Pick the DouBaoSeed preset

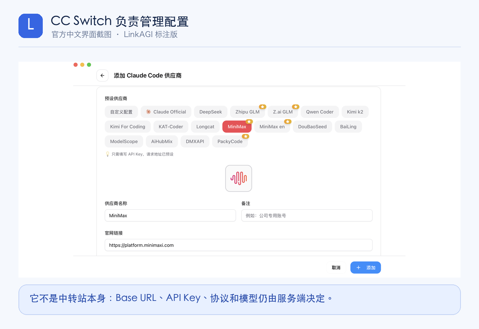click(x=312, y=126)
